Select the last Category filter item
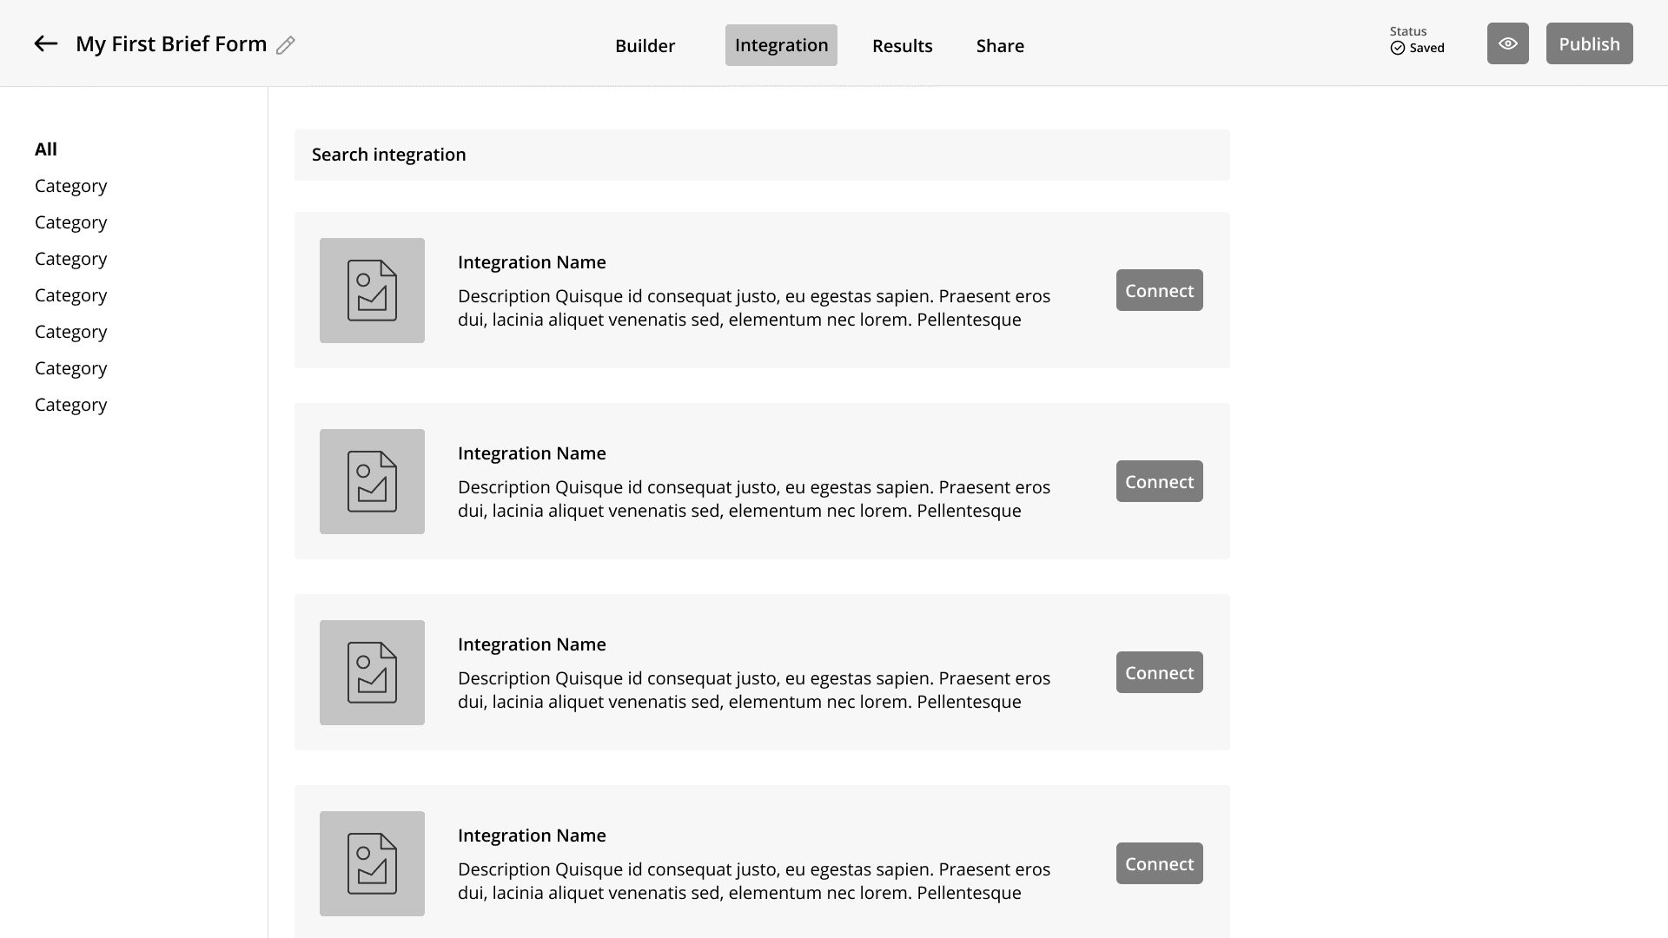The width and height of the screenshot is (1668, 938). coord(71,403)
